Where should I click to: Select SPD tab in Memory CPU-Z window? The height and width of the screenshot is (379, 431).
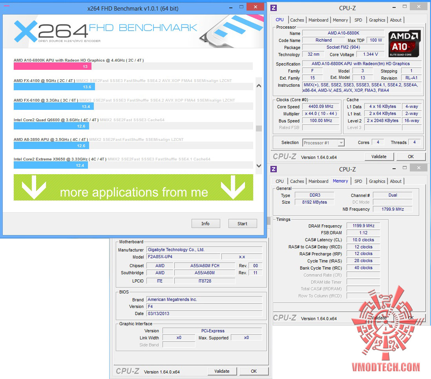[358, 181]
